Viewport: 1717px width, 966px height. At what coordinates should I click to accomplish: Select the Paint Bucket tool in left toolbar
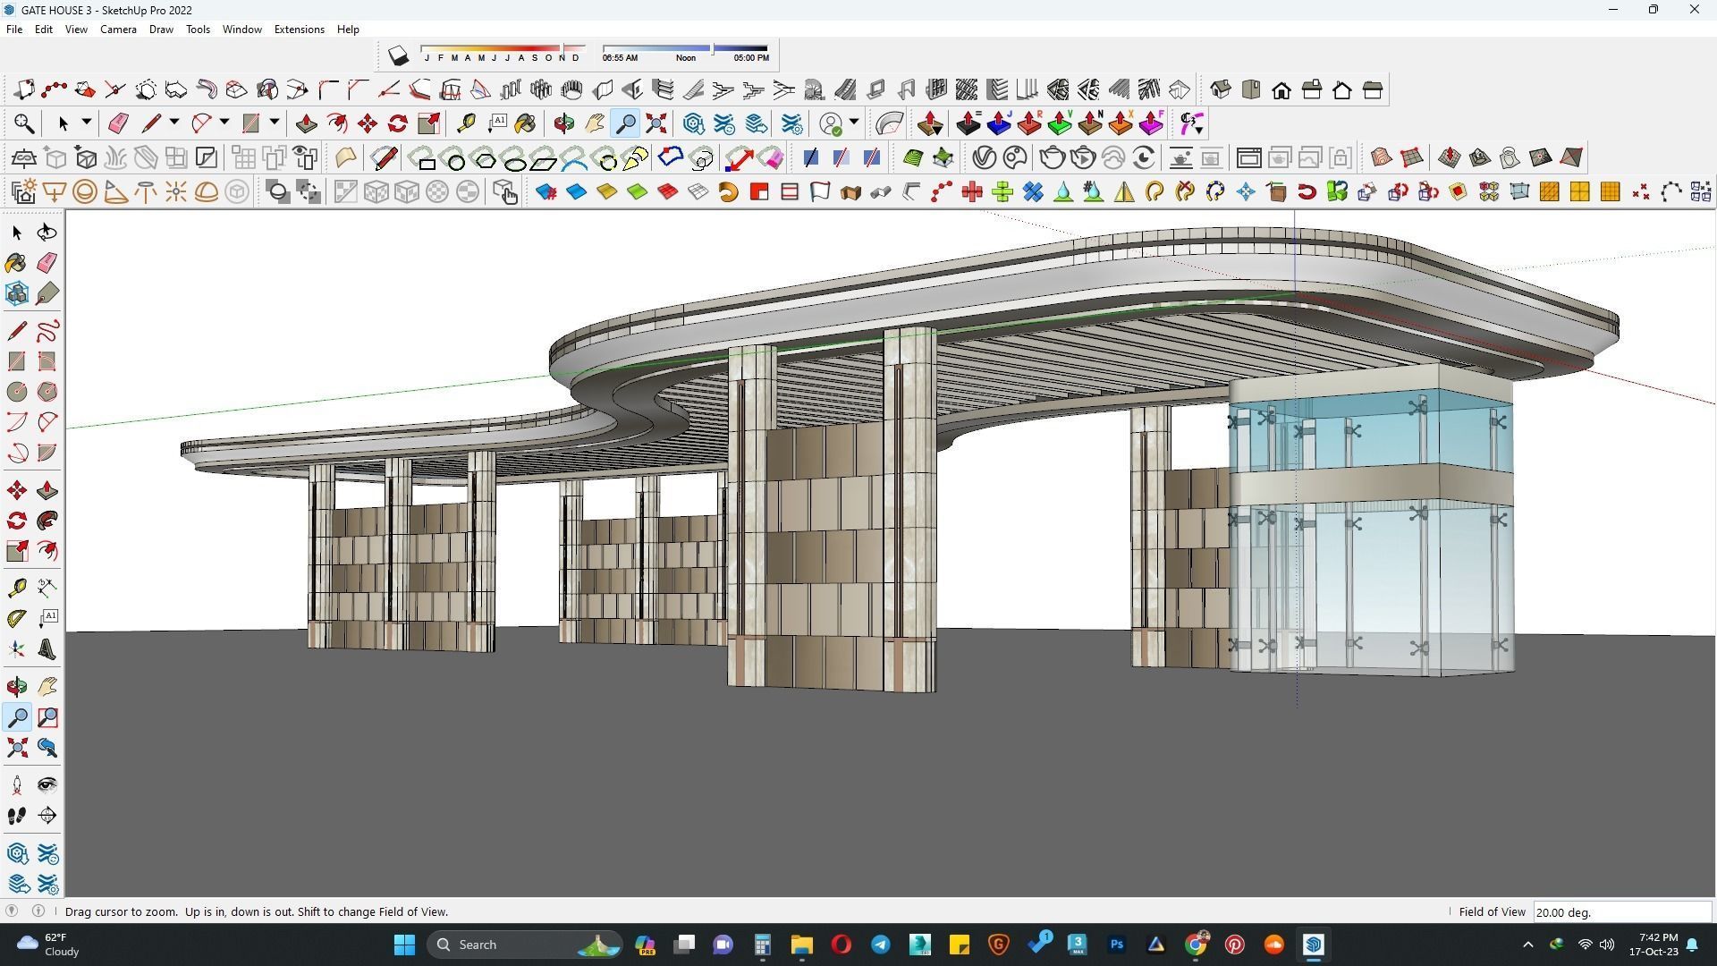point(16,263)
